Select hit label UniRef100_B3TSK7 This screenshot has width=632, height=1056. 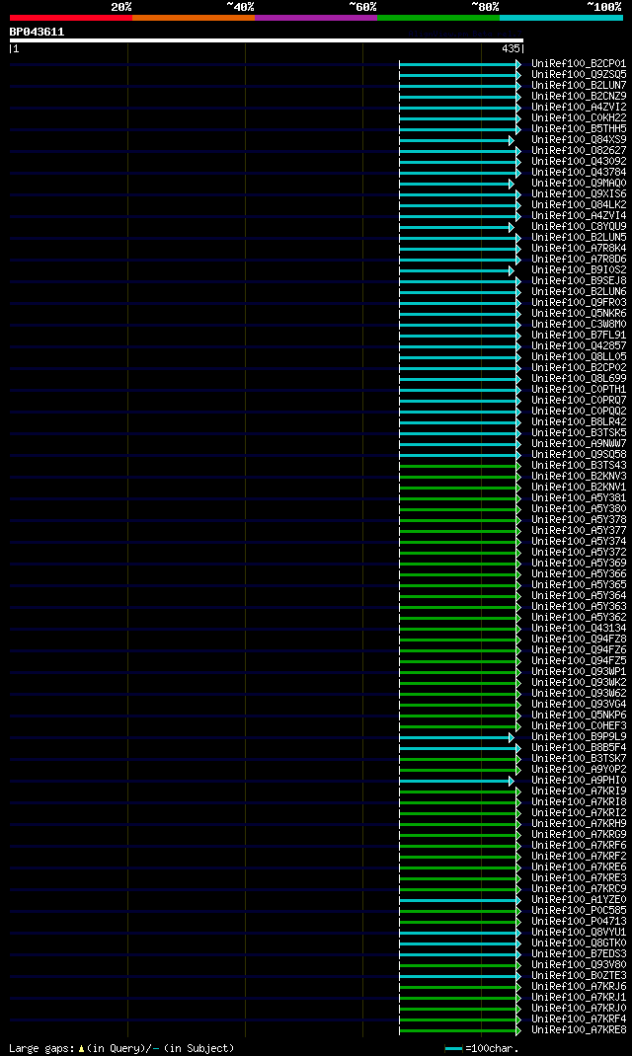pos(579,758)
